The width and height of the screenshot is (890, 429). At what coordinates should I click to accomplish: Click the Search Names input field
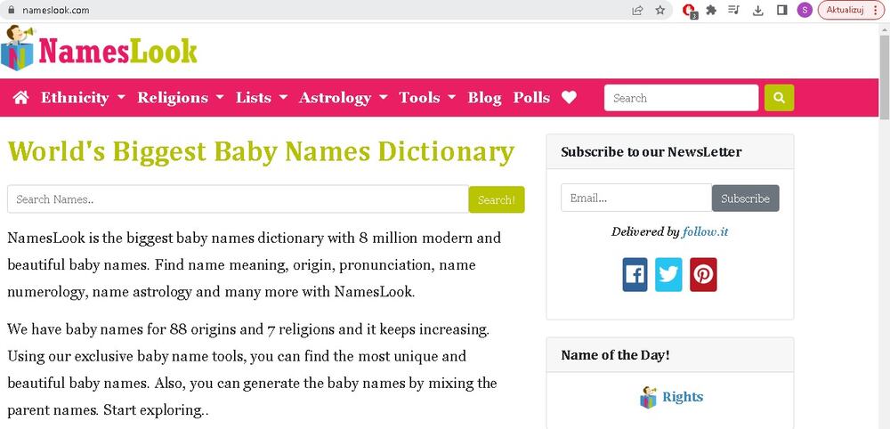(x=238, y=199)
